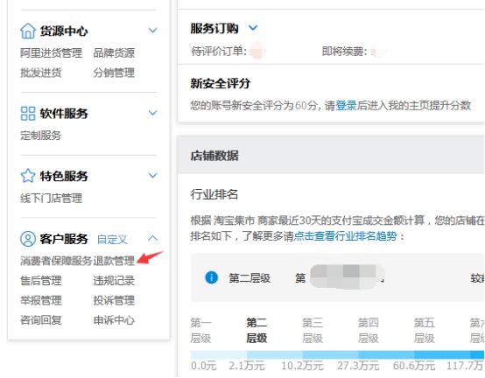The width and height of the screenshot is (485, 378).
Task: Open 阿里进货管理 menu item
Action: [x=52, y=52]
